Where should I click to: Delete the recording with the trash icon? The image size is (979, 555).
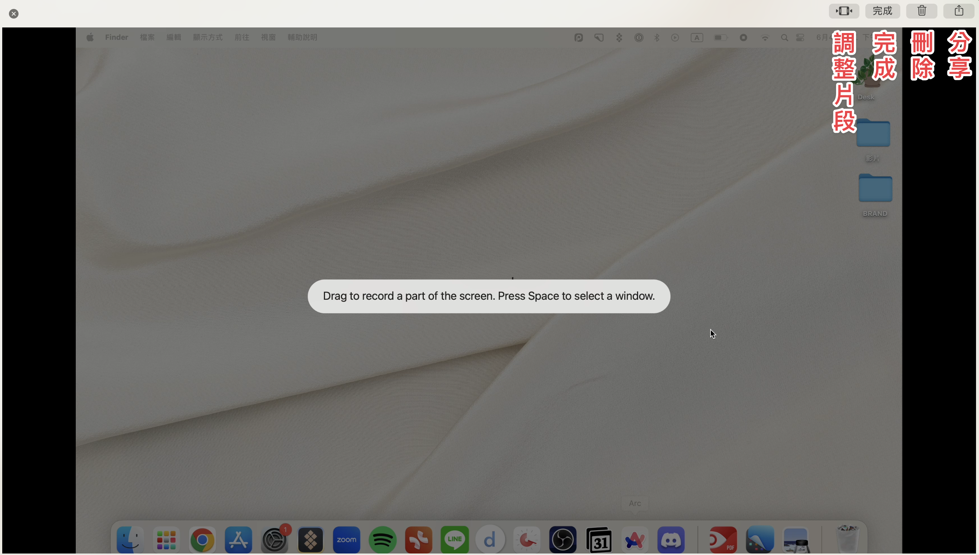[921, 11]
